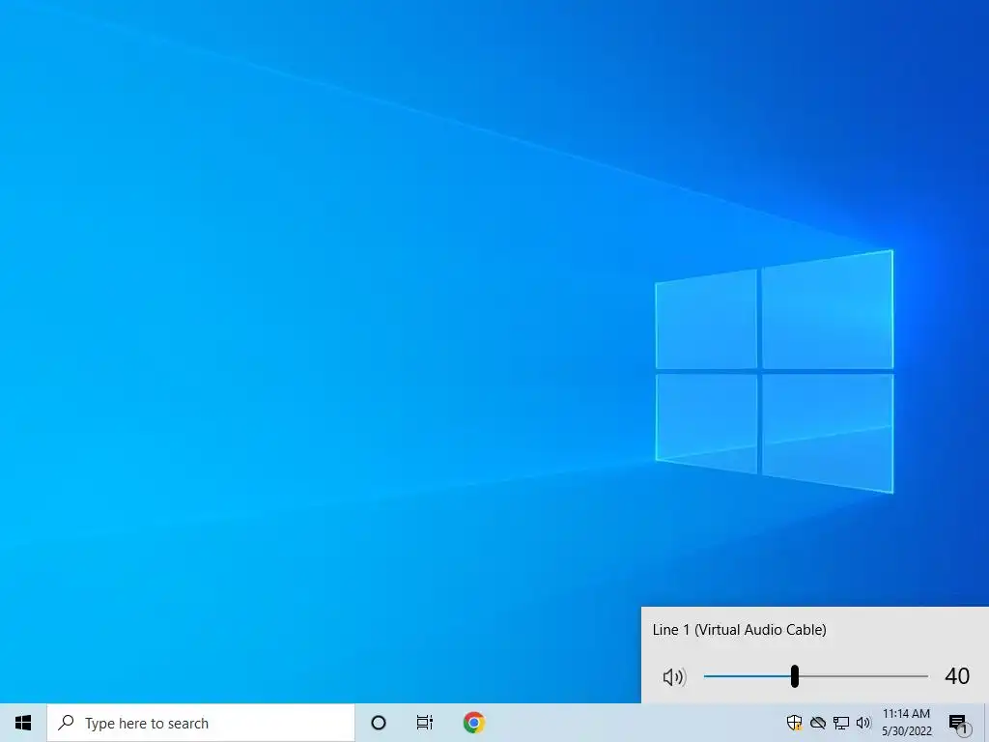The image size is (989, 742).
Task: Click the Type here to search box
Action: coord(201,723)
